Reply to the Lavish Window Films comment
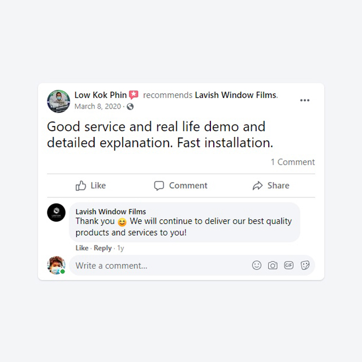The height and width of the screenshot is (362, 362). pyautogui.click(x=102, y=248)
